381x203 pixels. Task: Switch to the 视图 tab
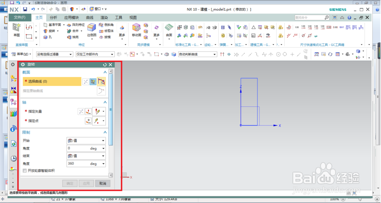pos(133,17)
